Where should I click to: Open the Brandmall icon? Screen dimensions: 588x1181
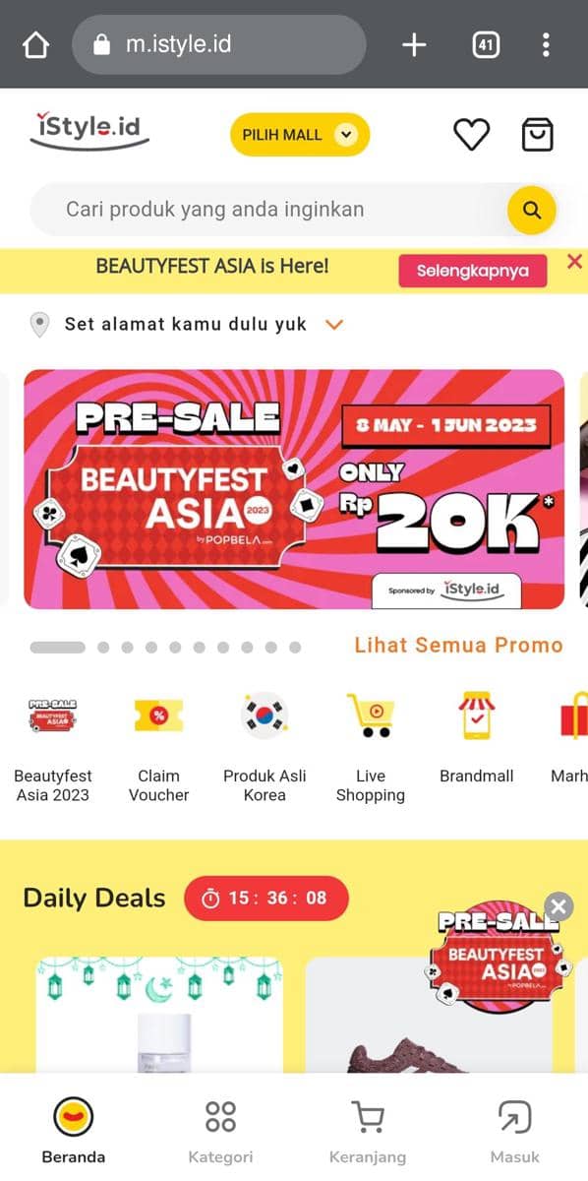(x=477, y=715)
